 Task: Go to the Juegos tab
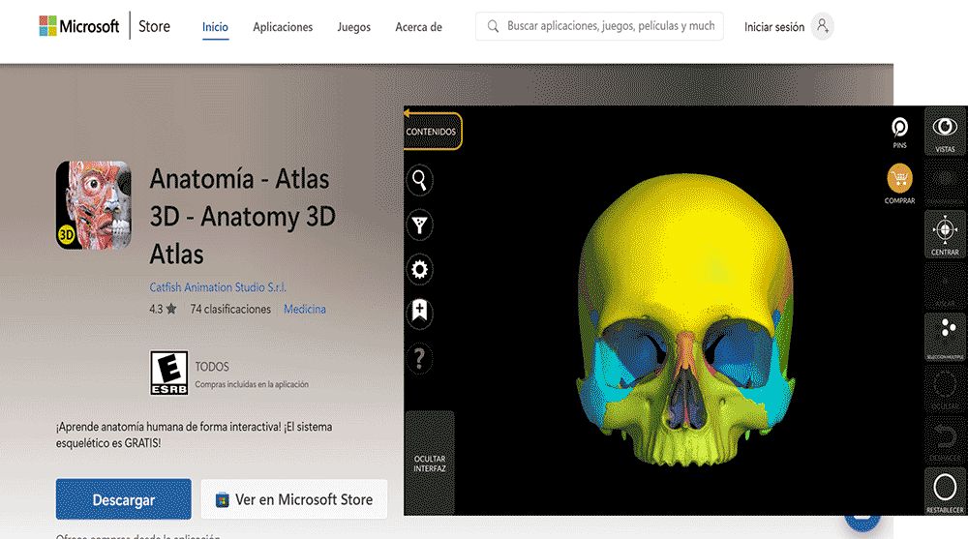353,27
